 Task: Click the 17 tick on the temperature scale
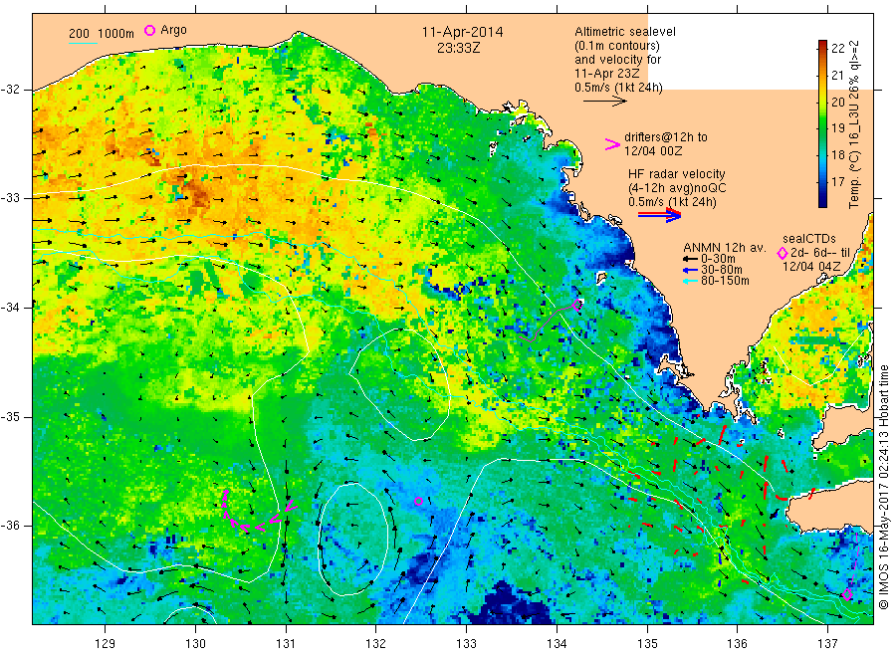837,182
